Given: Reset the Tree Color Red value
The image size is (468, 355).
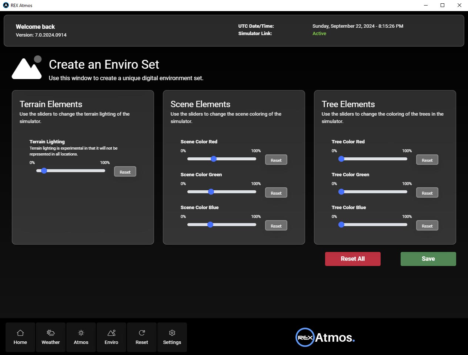Looking at the screenshot, I should [x=427, y=160].
